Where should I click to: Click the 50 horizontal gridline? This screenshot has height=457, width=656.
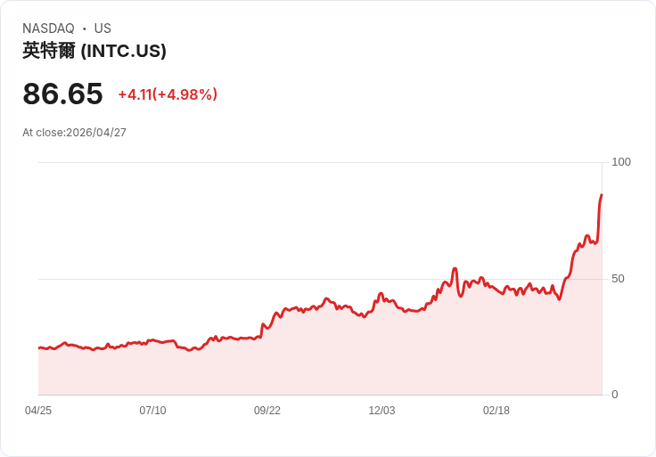(320, 279)
